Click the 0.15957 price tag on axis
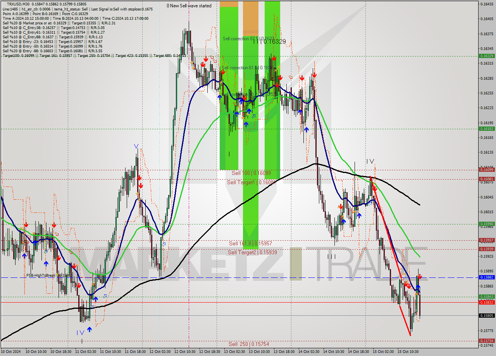Screen dimensions: 496x356 coord(487,240)
